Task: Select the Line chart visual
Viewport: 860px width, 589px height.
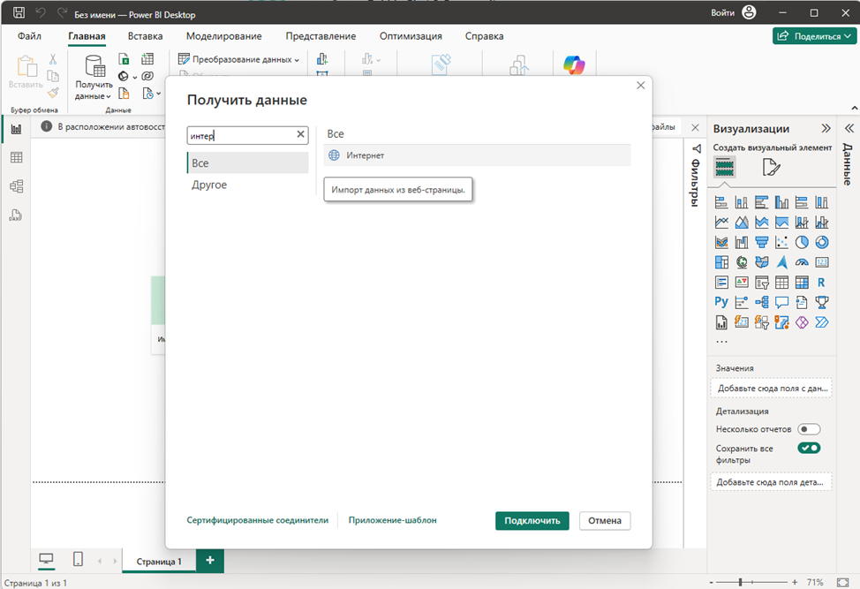Action: click(721, 223)
